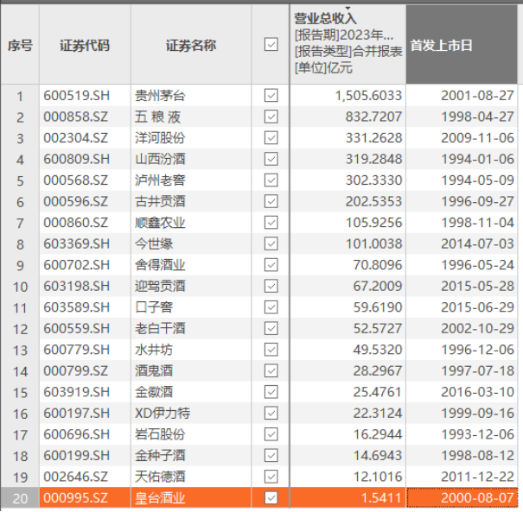Toggle checkbox in the 泸州老窖 row
The width and height of the screenshot is (523, 512).
(x=271, y=180)
